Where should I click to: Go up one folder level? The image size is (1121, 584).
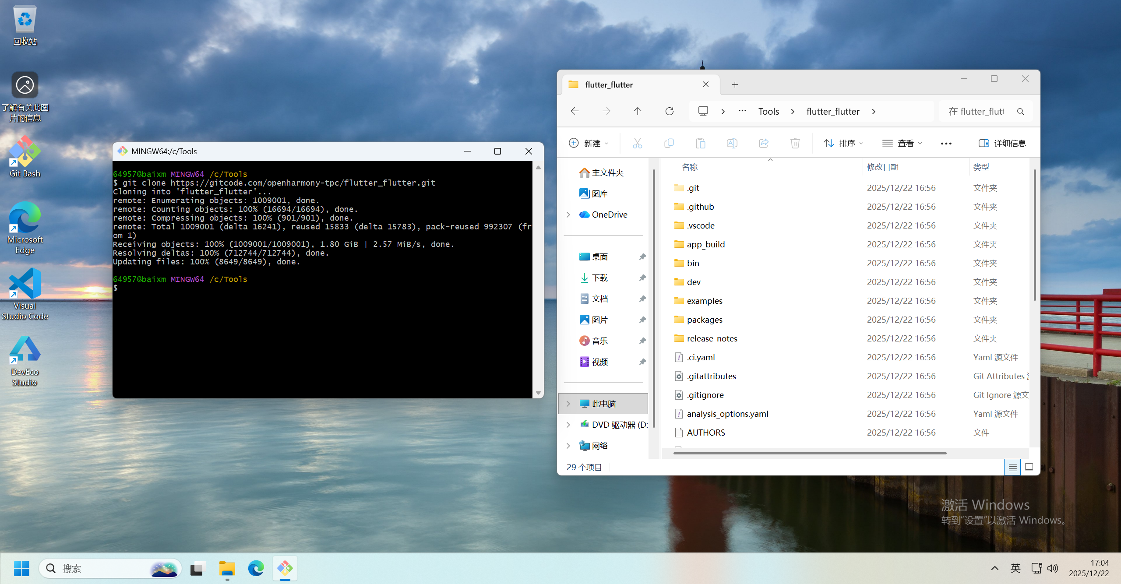[x=638, y=111]
